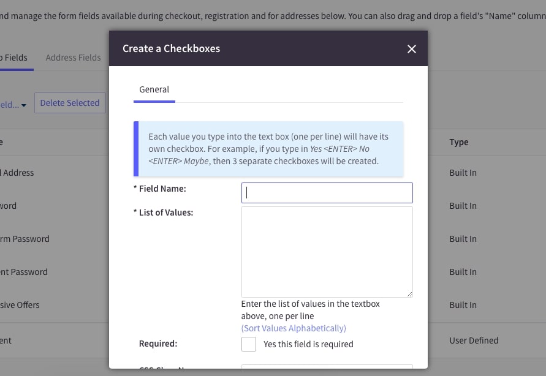This screenshot has width=546, height=376.
Task: Click the Sort Values Alphabetically link
Action: click(294, 328)
